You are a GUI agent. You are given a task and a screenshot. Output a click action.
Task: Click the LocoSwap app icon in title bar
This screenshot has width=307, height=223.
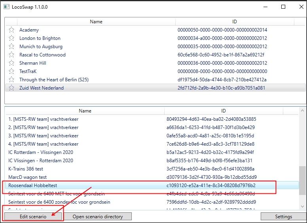6,7
